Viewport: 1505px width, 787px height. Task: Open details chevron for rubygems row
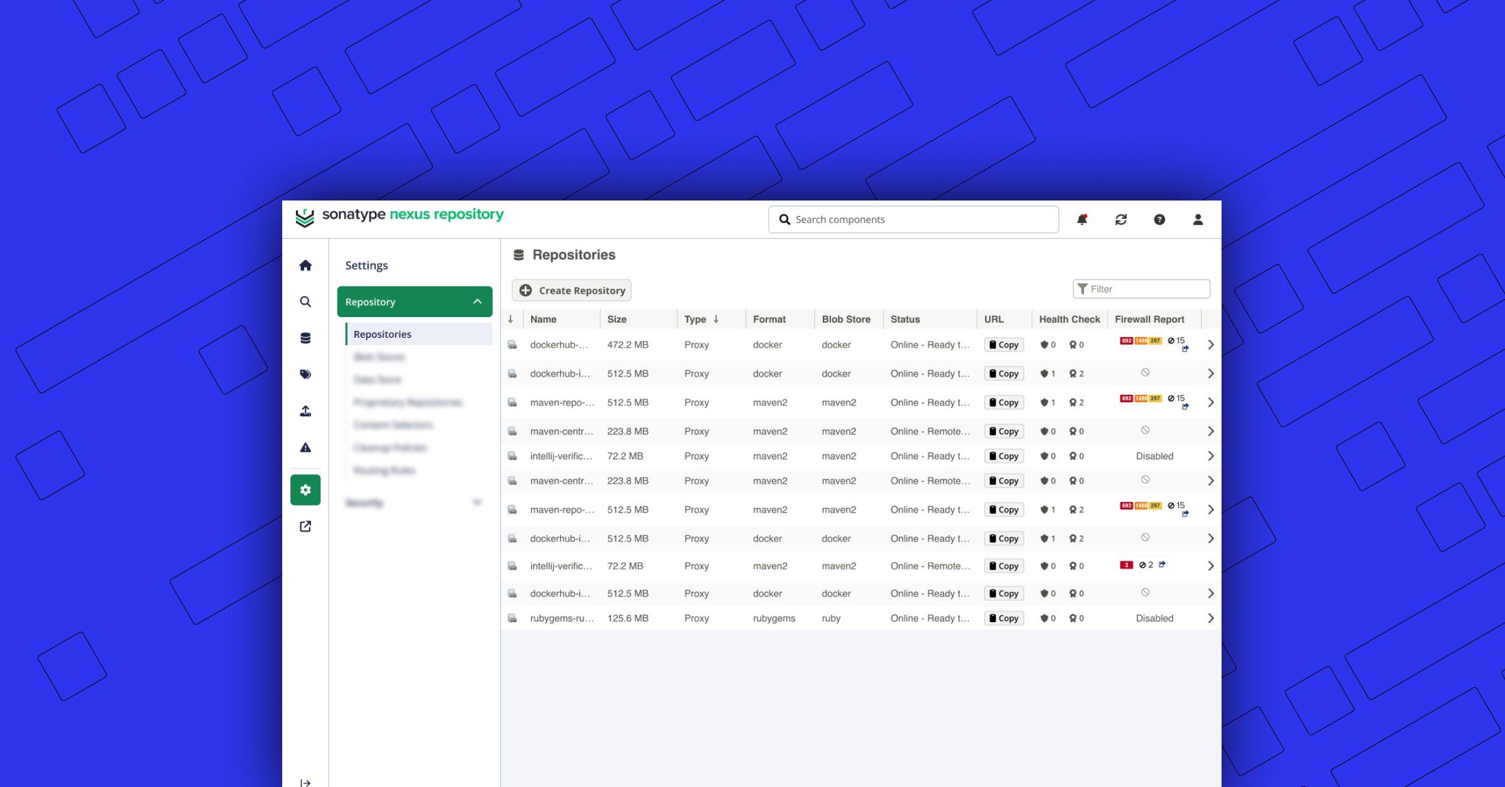tap(1211, 618)
